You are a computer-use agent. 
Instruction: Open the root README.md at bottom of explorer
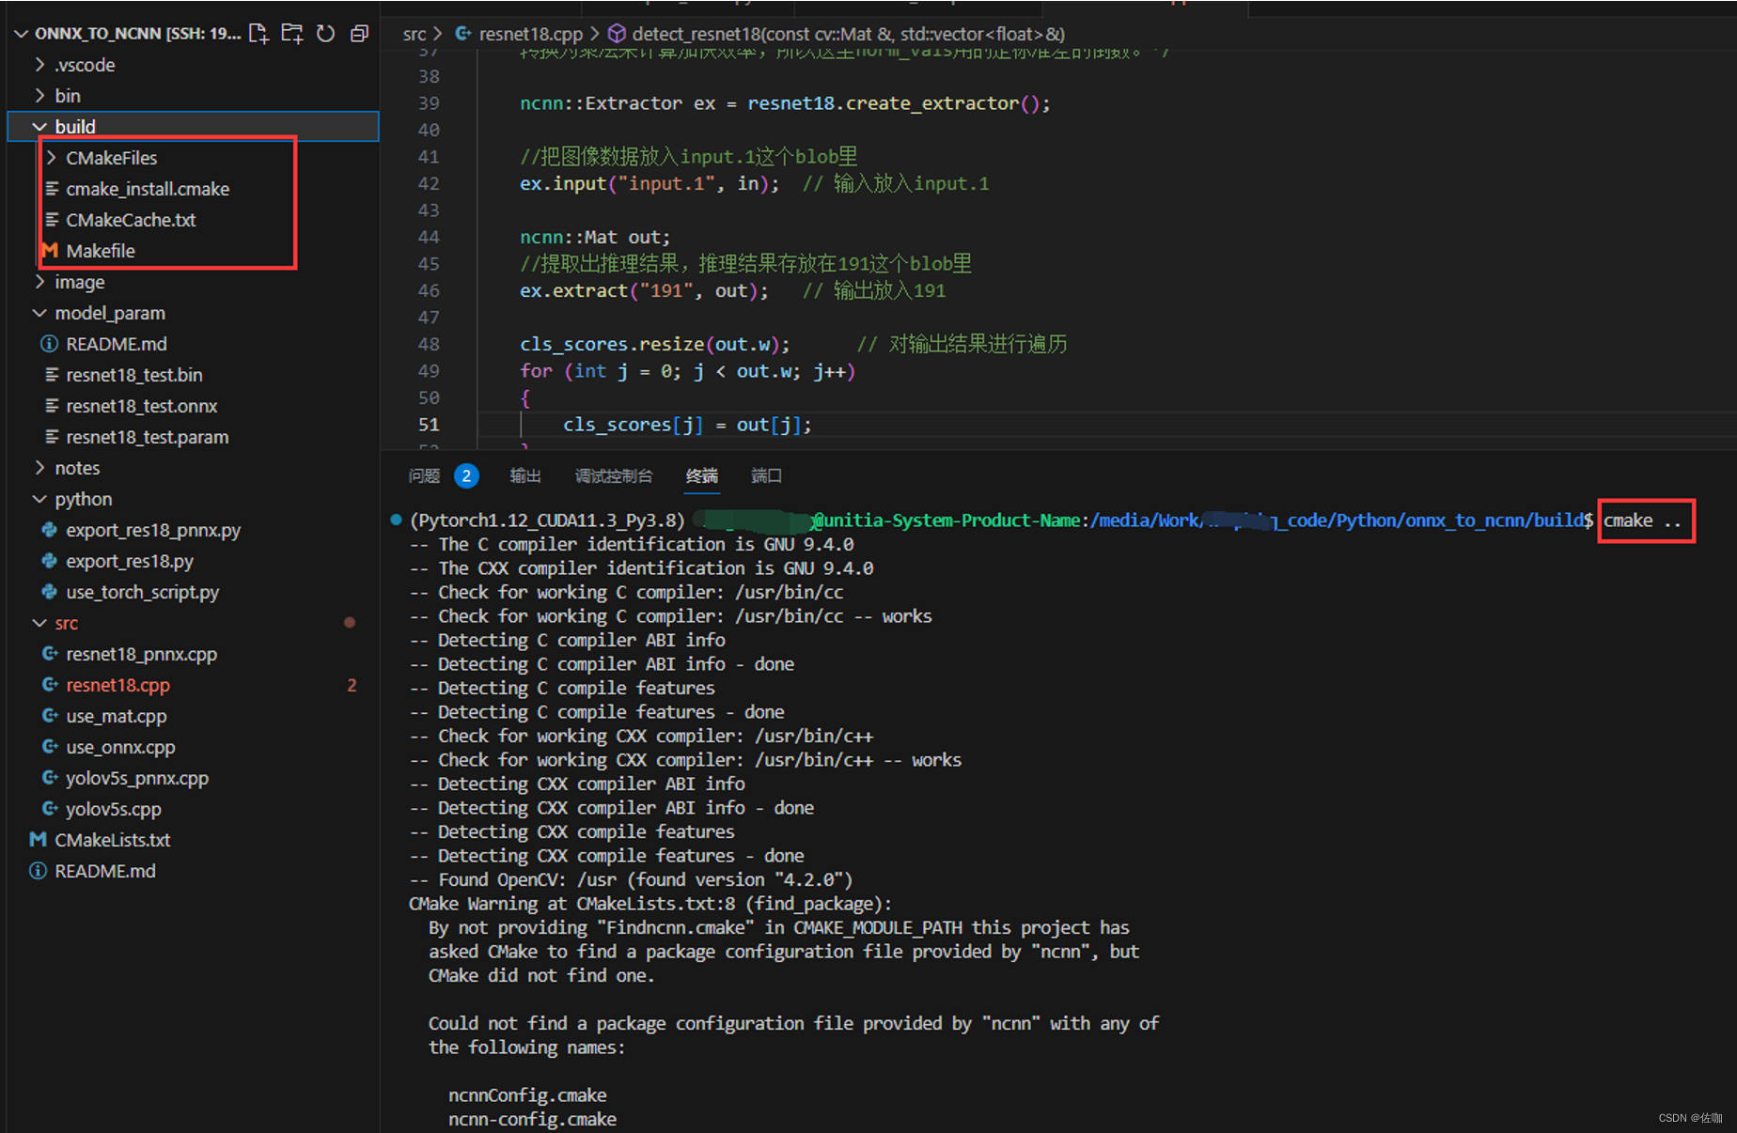tap(105, 871)
